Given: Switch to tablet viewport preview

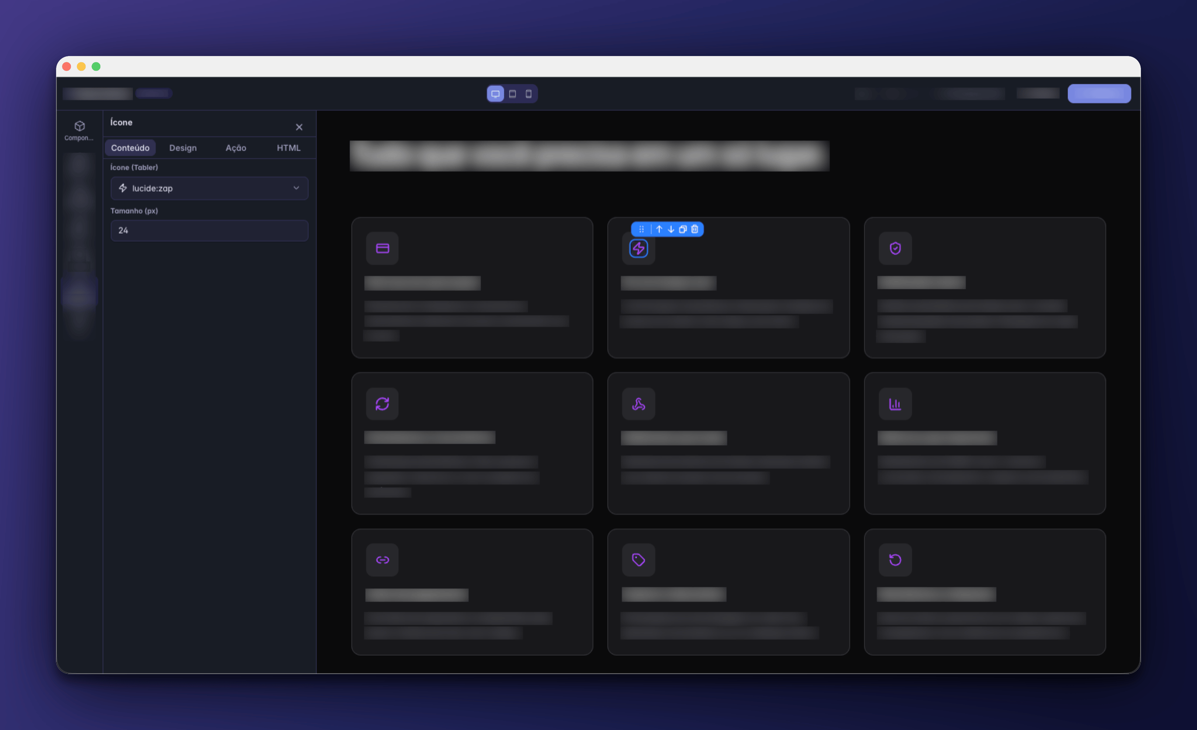Looking at the screenshot, I should tap(512, 94).
